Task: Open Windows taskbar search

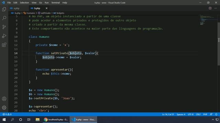Action: click(12, 120)
